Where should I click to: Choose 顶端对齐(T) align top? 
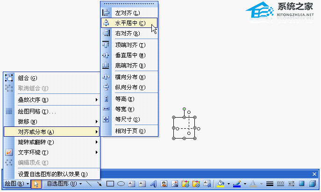tap(129, 45)
